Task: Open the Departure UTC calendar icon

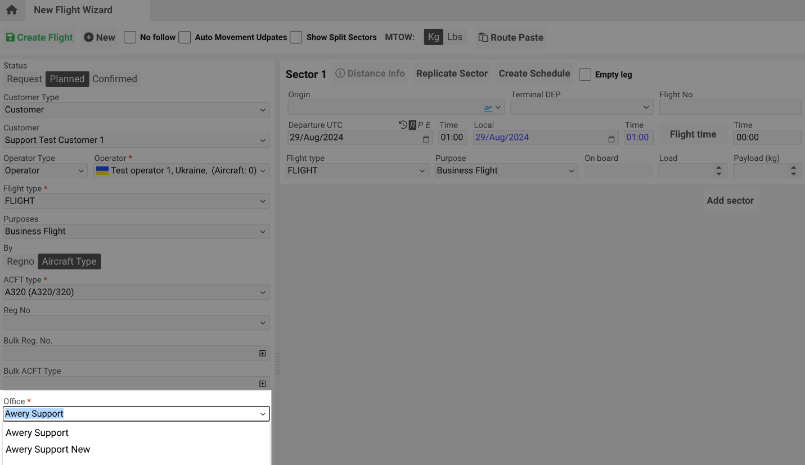Action: pyautogui.click(x=425, y=138)
